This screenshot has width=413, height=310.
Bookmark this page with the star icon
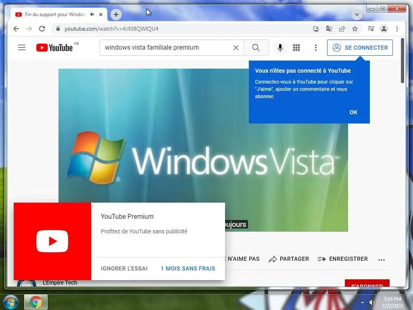355,29
